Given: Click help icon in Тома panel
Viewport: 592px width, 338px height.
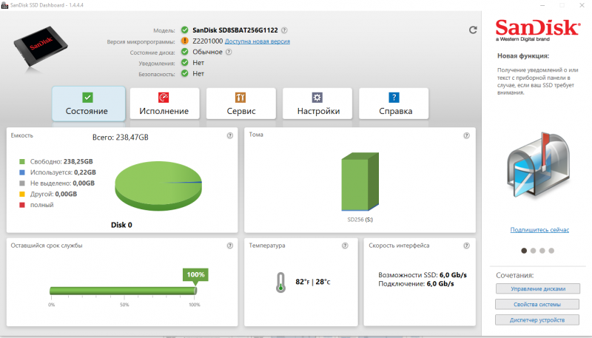Looking at the screenshot, I should coord(467,135).
